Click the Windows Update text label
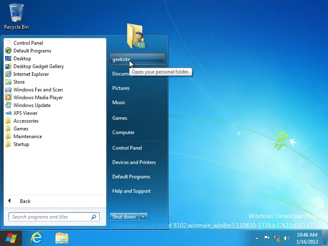 pyautogui.click(x=32, y=105)
